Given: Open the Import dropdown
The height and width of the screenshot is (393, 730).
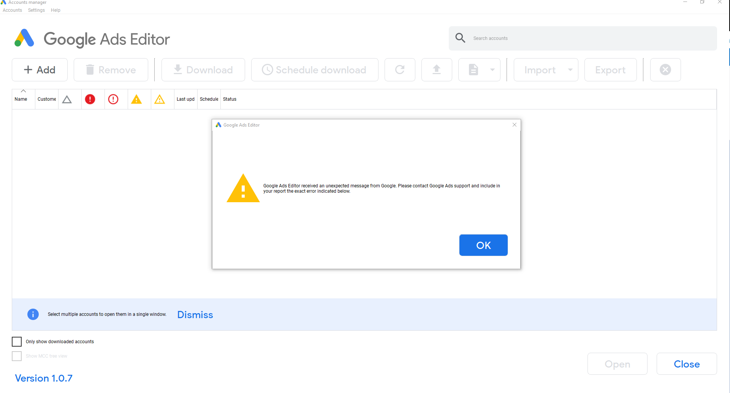Looking at the screenshot, I should [x=546, y=70].
